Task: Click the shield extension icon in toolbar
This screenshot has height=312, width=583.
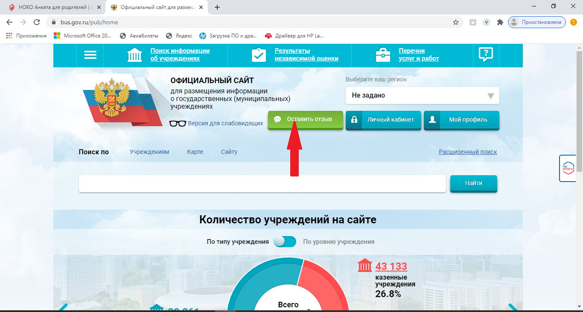Action: 487,22
